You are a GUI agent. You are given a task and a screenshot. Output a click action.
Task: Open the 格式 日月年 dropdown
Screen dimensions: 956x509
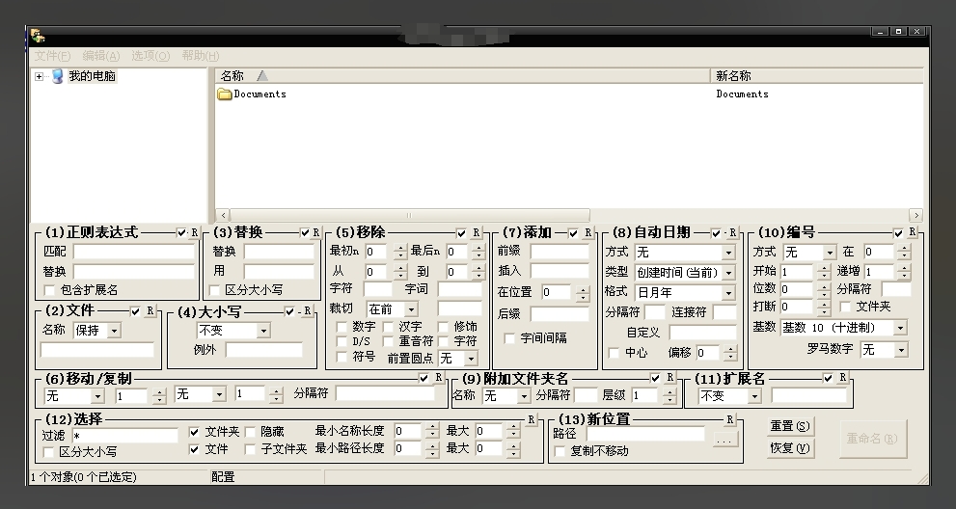pyautogui.click(x=728, y=293)
